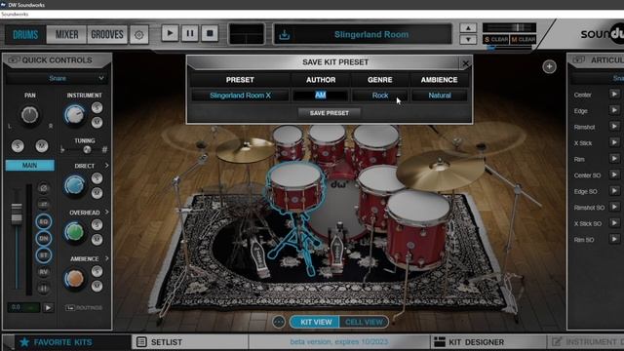Mute the Ambience channel
Viewport: 624px width, 351px height.
click(97, 286)
